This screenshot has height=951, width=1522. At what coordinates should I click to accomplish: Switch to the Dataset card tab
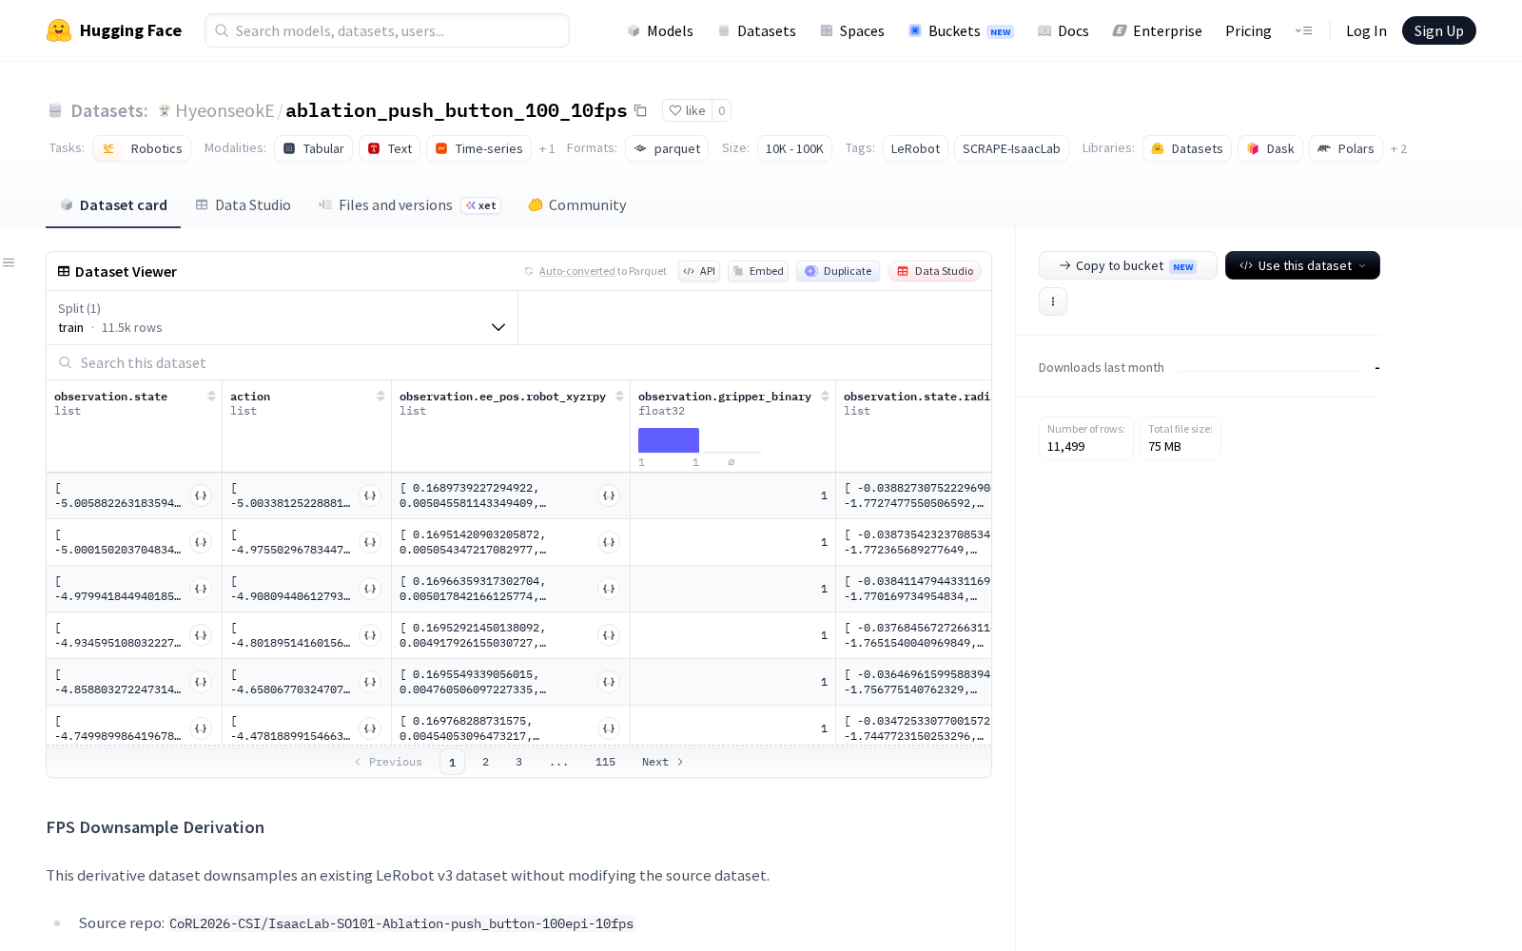(x=113, y=205)
